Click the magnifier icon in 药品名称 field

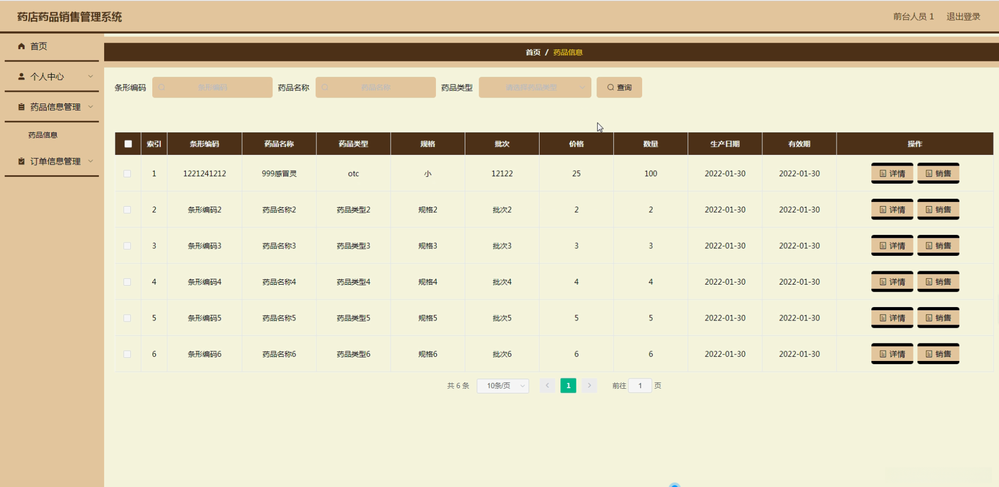click(x=325, y=88)
